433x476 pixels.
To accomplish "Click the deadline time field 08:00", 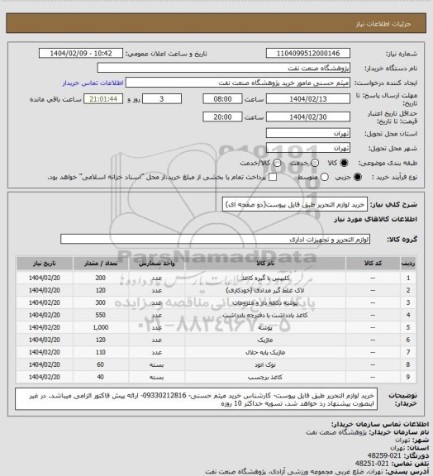I will click(x=222, y=99).
